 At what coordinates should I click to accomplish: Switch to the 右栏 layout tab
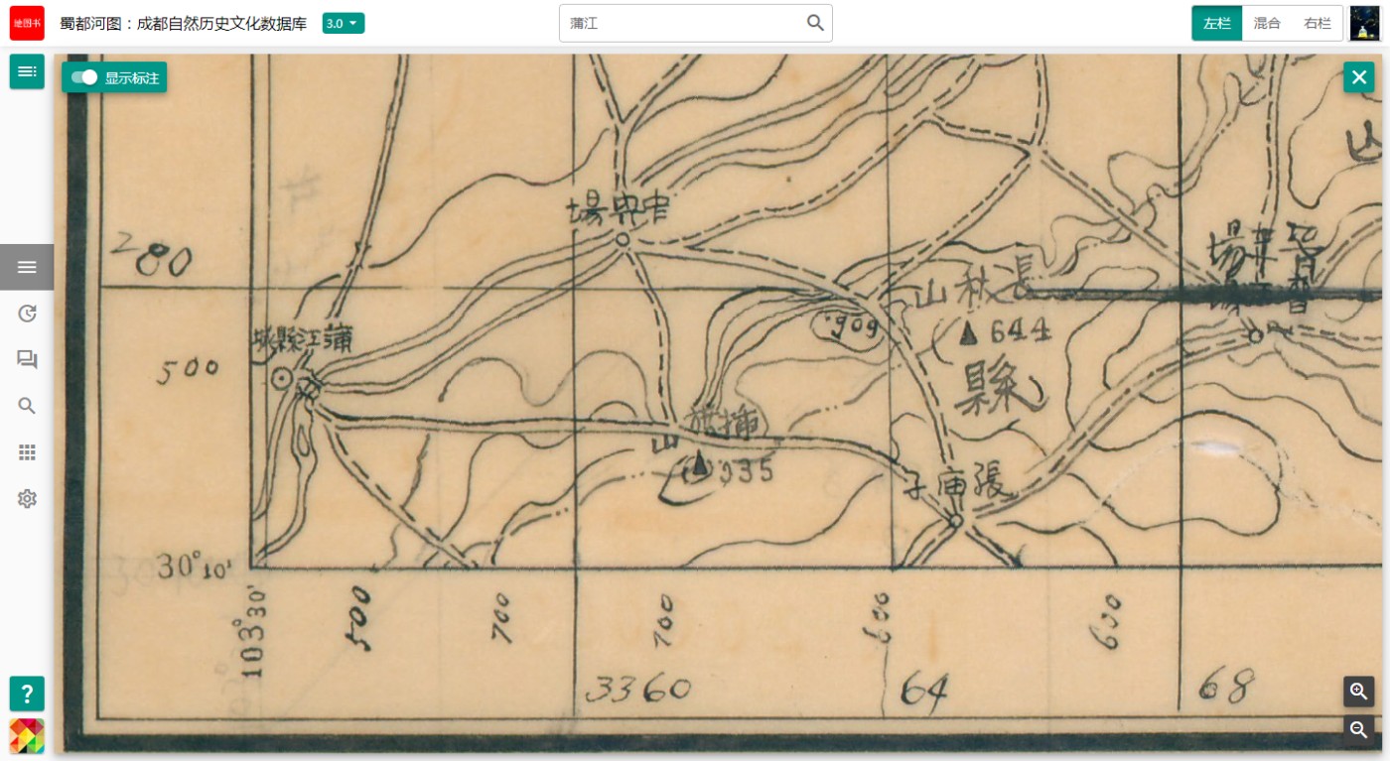(1318, 23)
